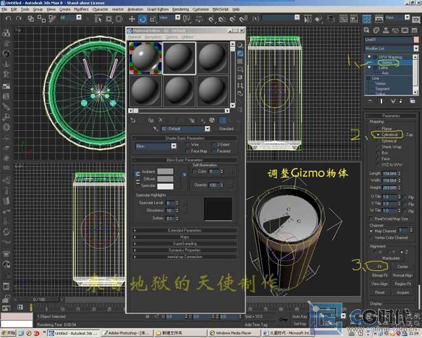Image resolution: width=422 pixels, height=338 pixels.
Task: Select the first material sample sphere
Action: (146, 58)
